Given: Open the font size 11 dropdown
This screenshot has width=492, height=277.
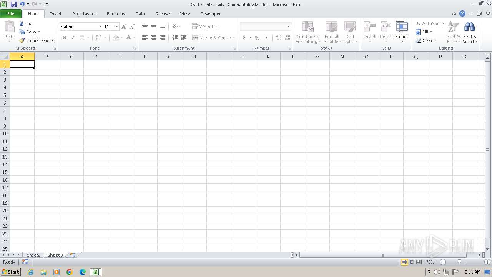Looking at the screenshot, I should click(x=116, y=27).
